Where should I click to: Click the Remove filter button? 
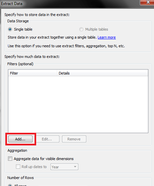74,139
